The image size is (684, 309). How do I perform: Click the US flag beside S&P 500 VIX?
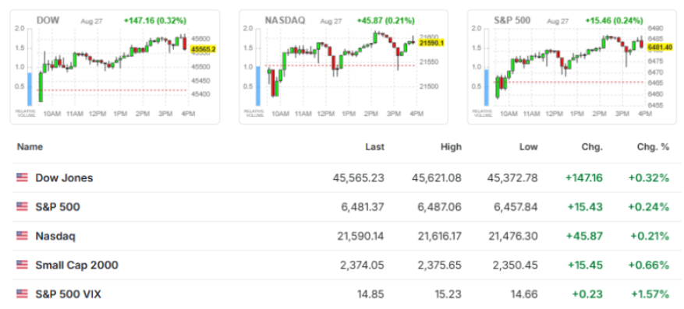22,294
